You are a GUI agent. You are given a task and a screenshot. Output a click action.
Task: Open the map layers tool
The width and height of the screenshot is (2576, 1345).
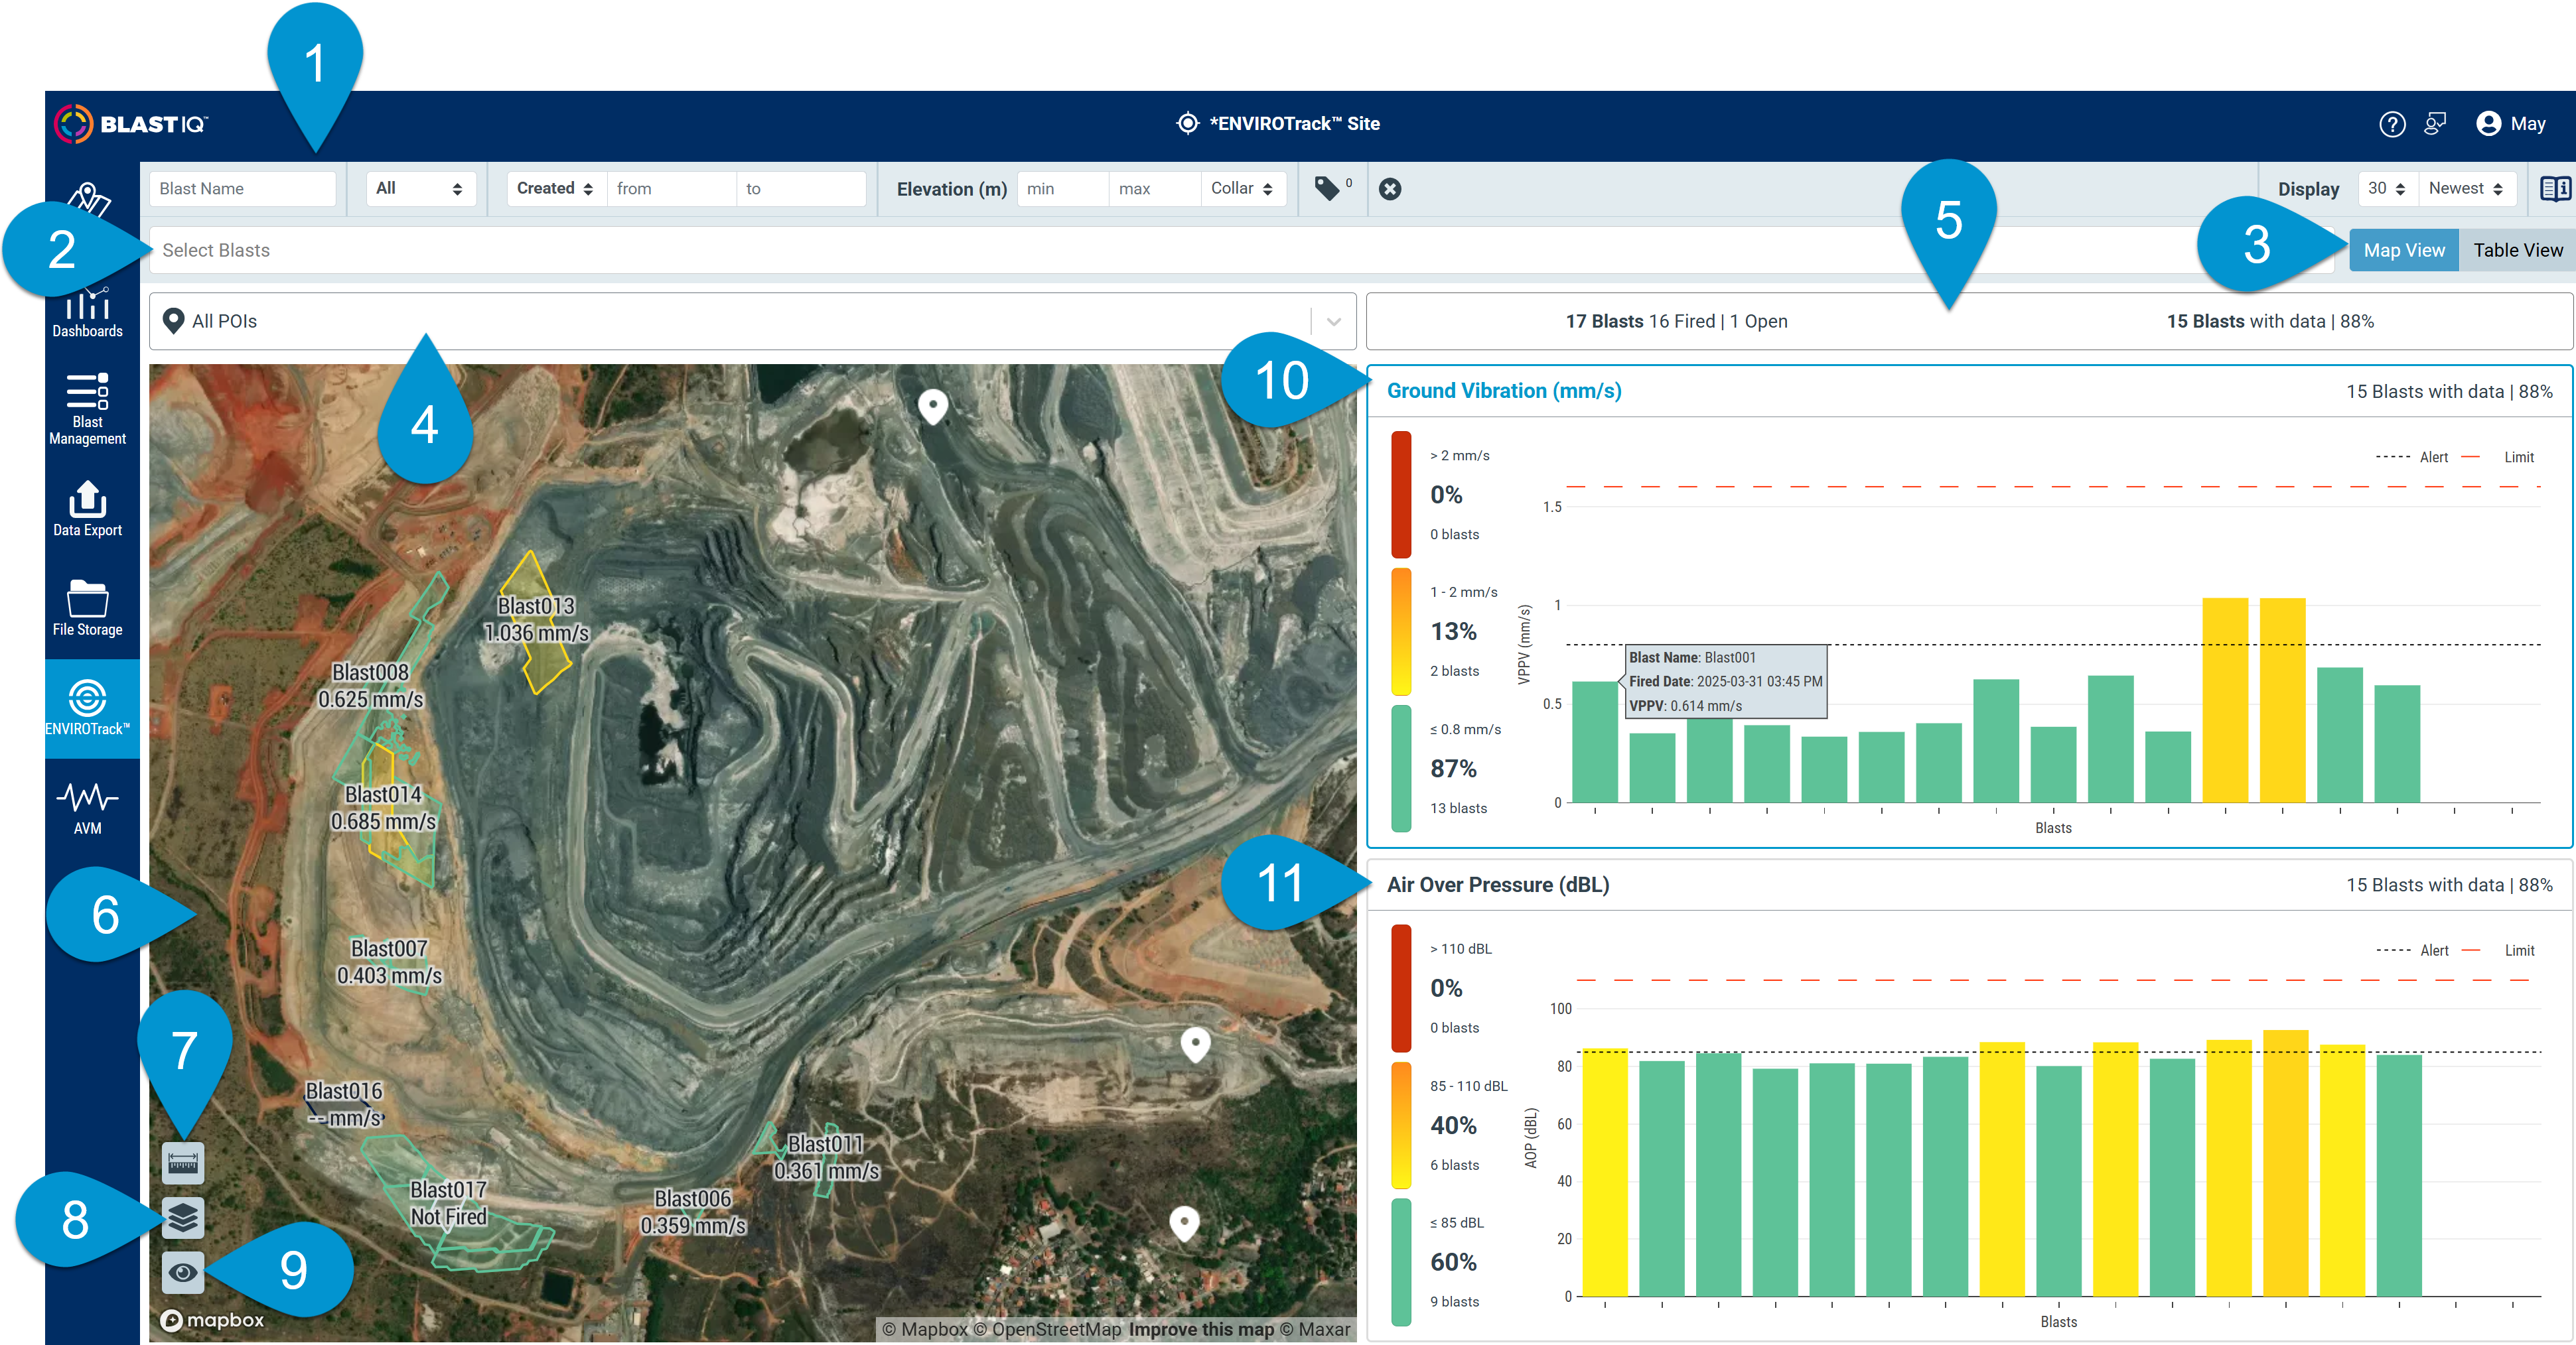click(x=183, y=1217)
